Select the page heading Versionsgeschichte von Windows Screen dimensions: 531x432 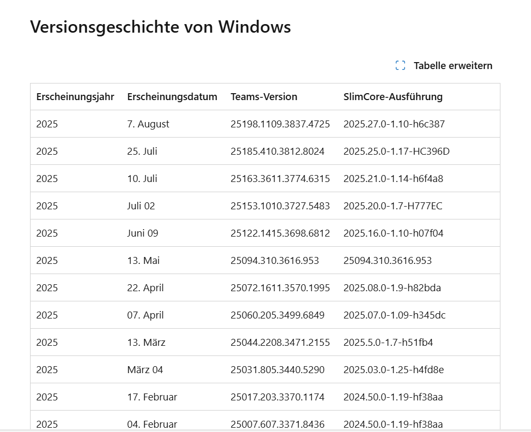pos(160,27)
